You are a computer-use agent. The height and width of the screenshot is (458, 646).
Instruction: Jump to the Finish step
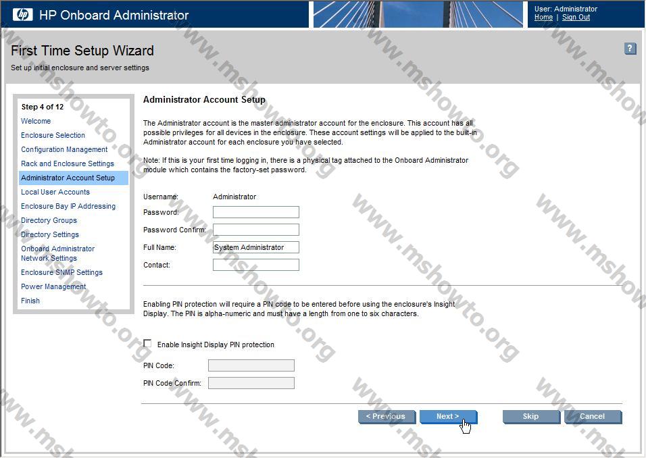[30, 301]
